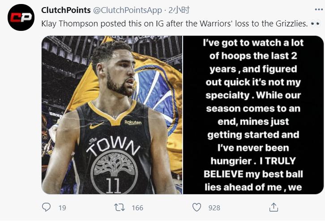Click the like count 928

pos(214,208)
